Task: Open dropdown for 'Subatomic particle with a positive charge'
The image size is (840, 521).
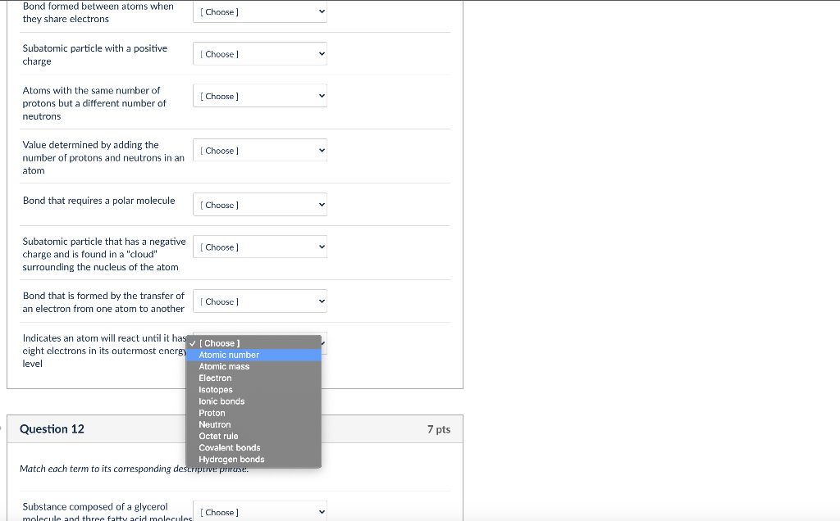Action: coord(260,54)
